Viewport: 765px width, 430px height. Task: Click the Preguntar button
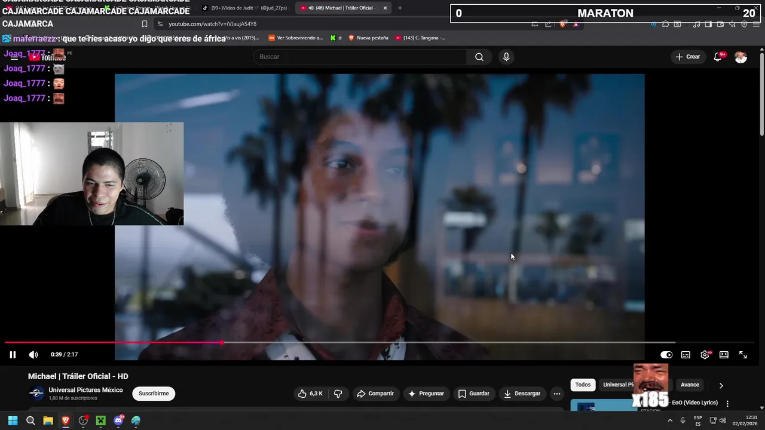tap(426, 394)
